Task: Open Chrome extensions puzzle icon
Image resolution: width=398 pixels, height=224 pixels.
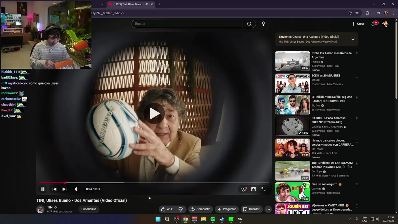Action: 368,13
